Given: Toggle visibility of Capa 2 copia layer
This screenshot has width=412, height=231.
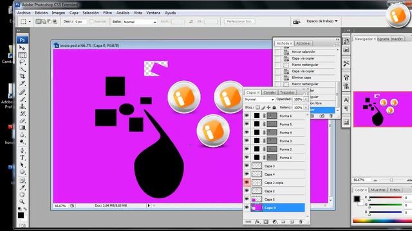Looking at the screenshot, I should tap(247, 182).
